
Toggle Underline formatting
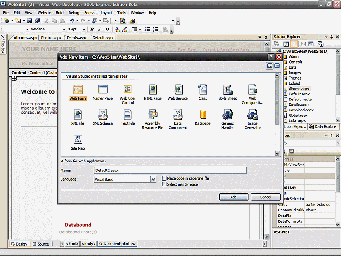(x=107, y=30)
